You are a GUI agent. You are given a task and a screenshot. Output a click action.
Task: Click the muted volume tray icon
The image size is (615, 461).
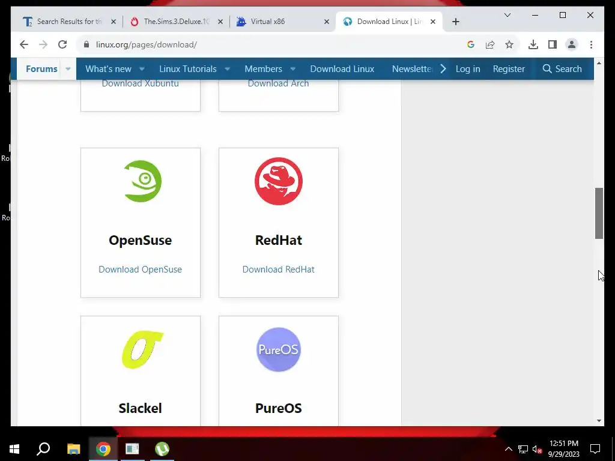pyautogui.click(x=537, y=449)
